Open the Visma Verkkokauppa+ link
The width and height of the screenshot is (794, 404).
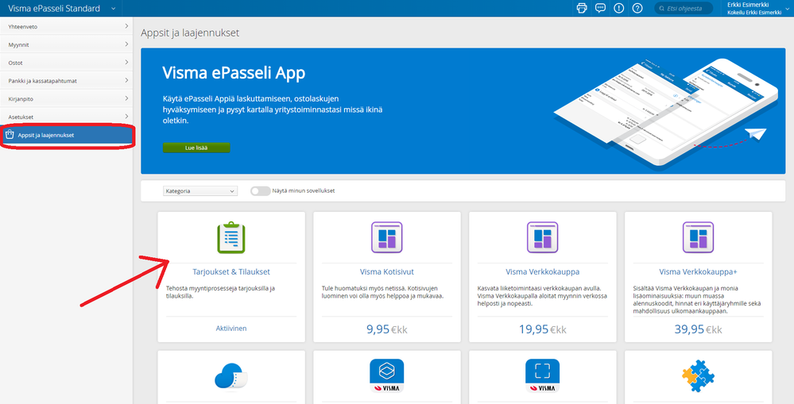pos(698,271)
